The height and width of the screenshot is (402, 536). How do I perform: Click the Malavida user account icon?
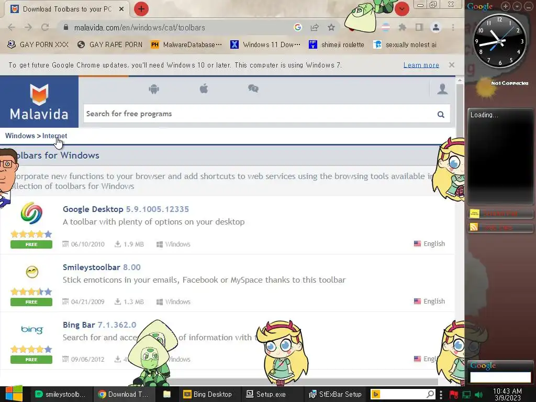pyautogui.click(x=442, y=89)
